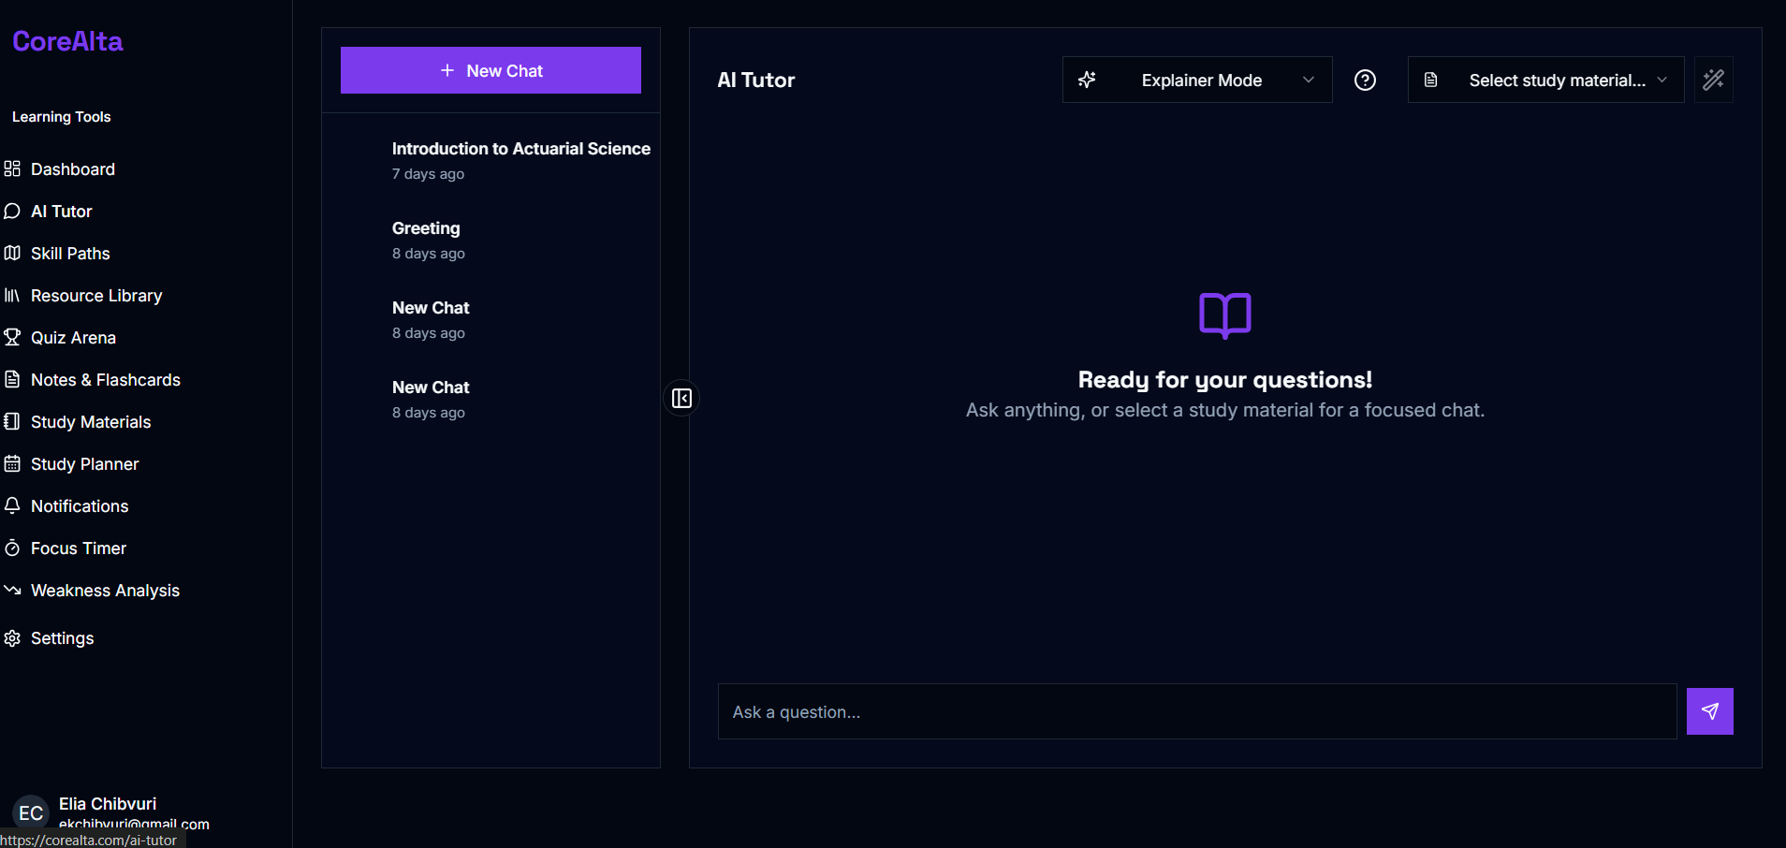Toggle the document icon before Select study material
This screenshot has height=848, width=1786.
[x=1430, y=80]
